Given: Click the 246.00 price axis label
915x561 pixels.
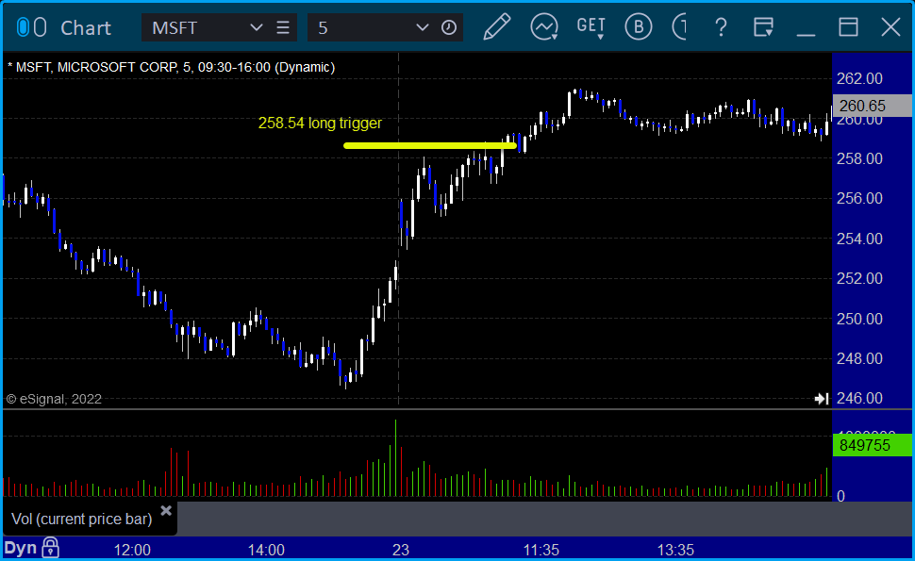Looking at the screenshot, I should (x=859, y=398).
